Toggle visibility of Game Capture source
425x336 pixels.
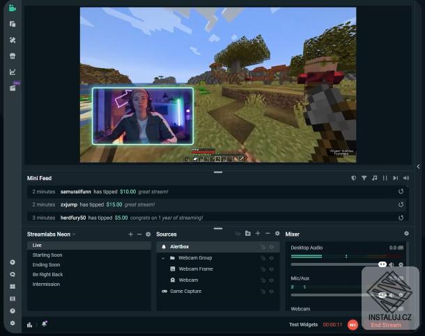tap(272, 291)
